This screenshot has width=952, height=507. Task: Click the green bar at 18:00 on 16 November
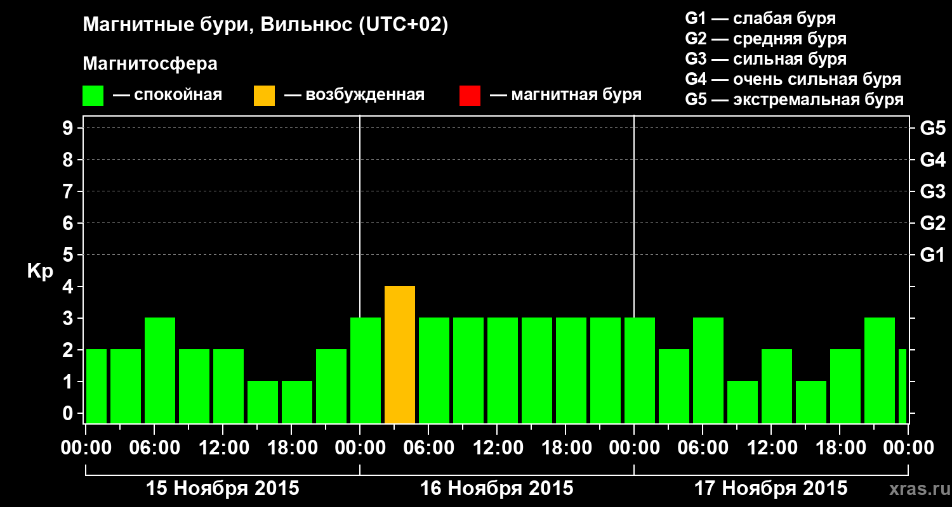tap(571, 370)
